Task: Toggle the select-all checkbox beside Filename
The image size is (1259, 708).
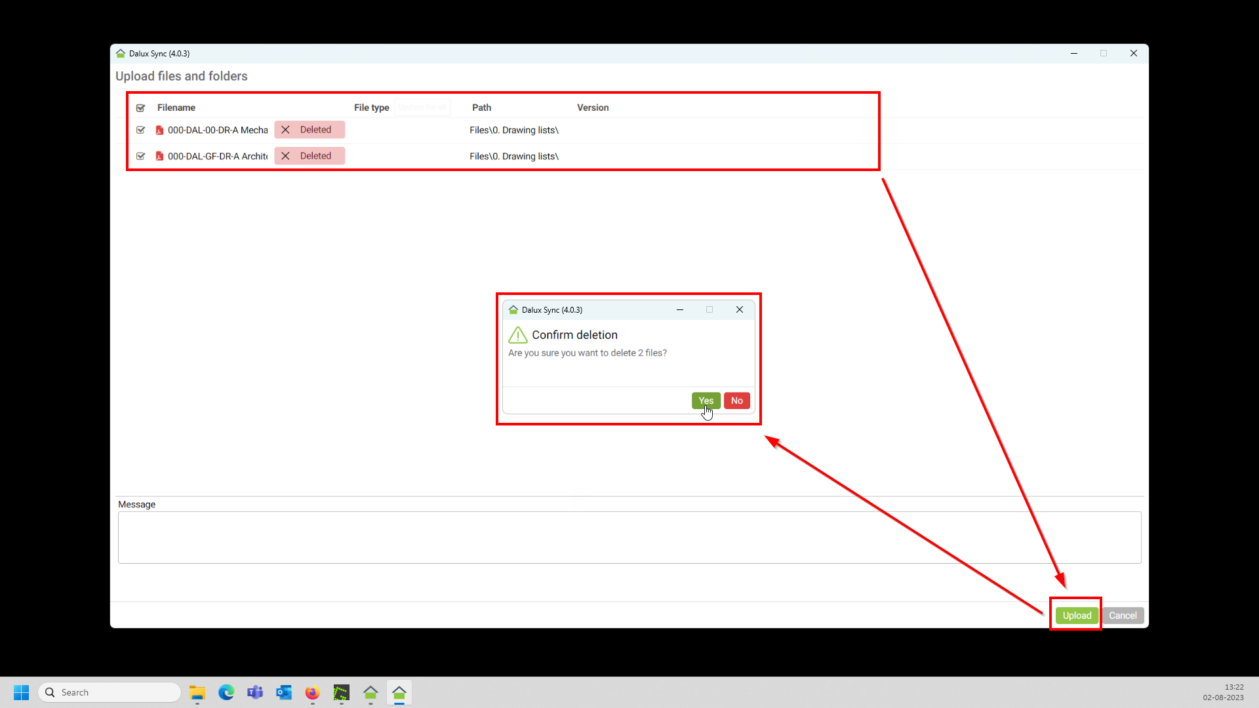Action: (140, 108)
